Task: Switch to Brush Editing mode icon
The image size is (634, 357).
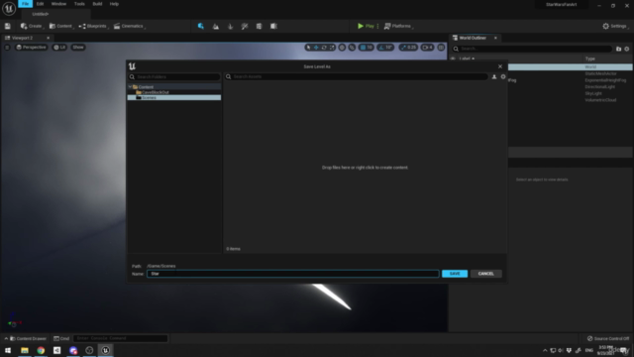Action: [x=273, y=26]
